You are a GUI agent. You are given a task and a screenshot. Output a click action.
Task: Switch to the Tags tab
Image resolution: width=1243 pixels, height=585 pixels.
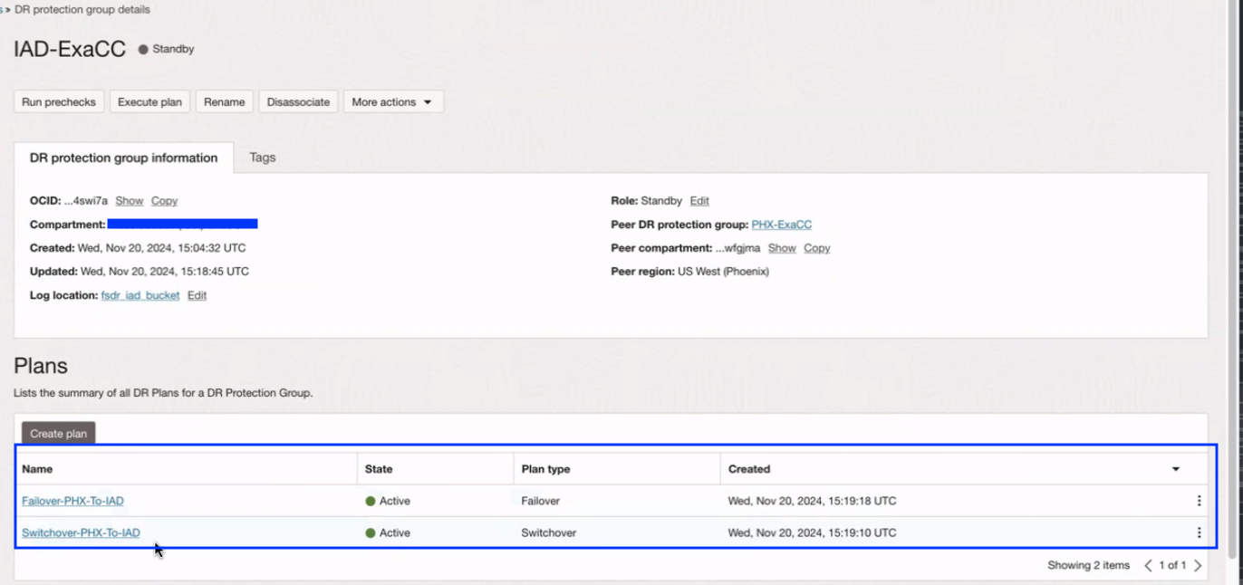coord(263,158)
